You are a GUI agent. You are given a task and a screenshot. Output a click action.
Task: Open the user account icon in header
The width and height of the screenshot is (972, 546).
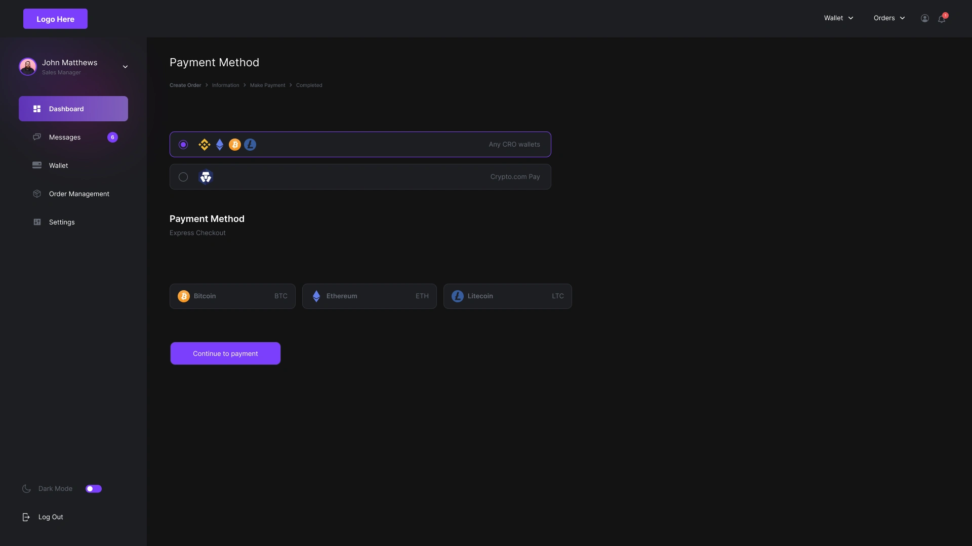(x=924, y=18)
